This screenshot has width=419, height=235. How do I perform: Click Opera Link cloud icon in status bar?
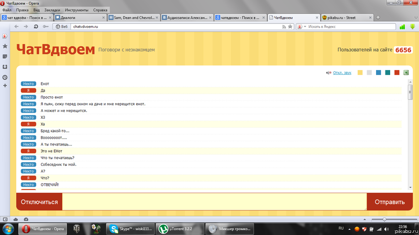coord(16,219)
